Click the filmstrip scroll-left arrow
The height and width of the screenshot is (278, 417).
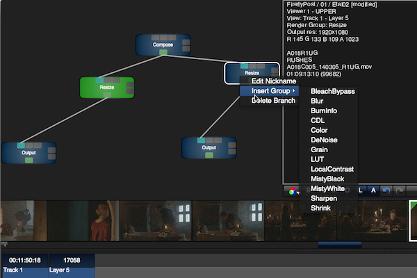point(4,244)
